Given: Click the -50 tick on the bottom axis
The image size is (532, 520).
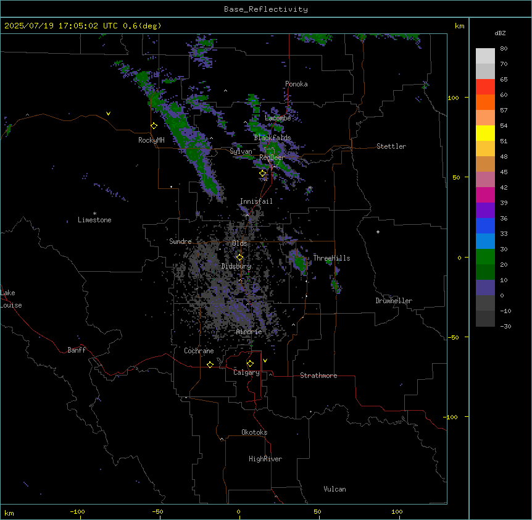Looking at the screenshot, I should coord(157,511).
